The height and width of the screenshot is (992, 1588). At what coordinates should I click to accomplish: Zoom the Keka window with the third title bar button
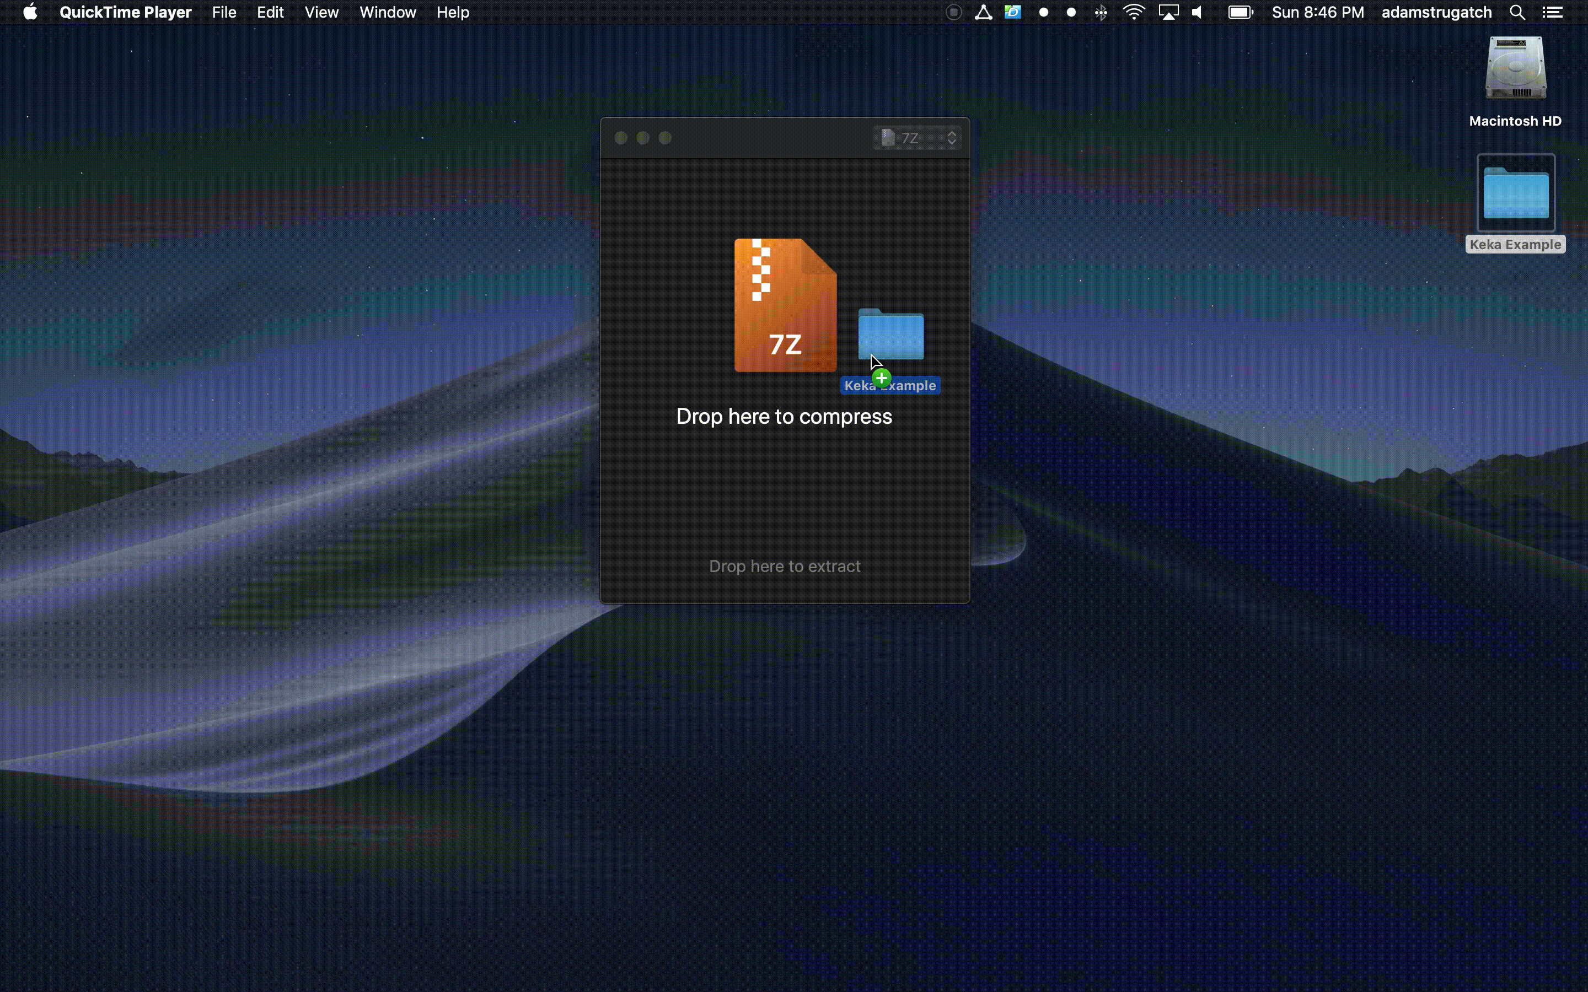click(666, 138)
